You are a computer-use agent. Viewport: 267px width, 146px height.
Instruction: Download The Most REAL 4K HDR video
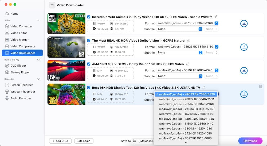[x=244, y=47]
